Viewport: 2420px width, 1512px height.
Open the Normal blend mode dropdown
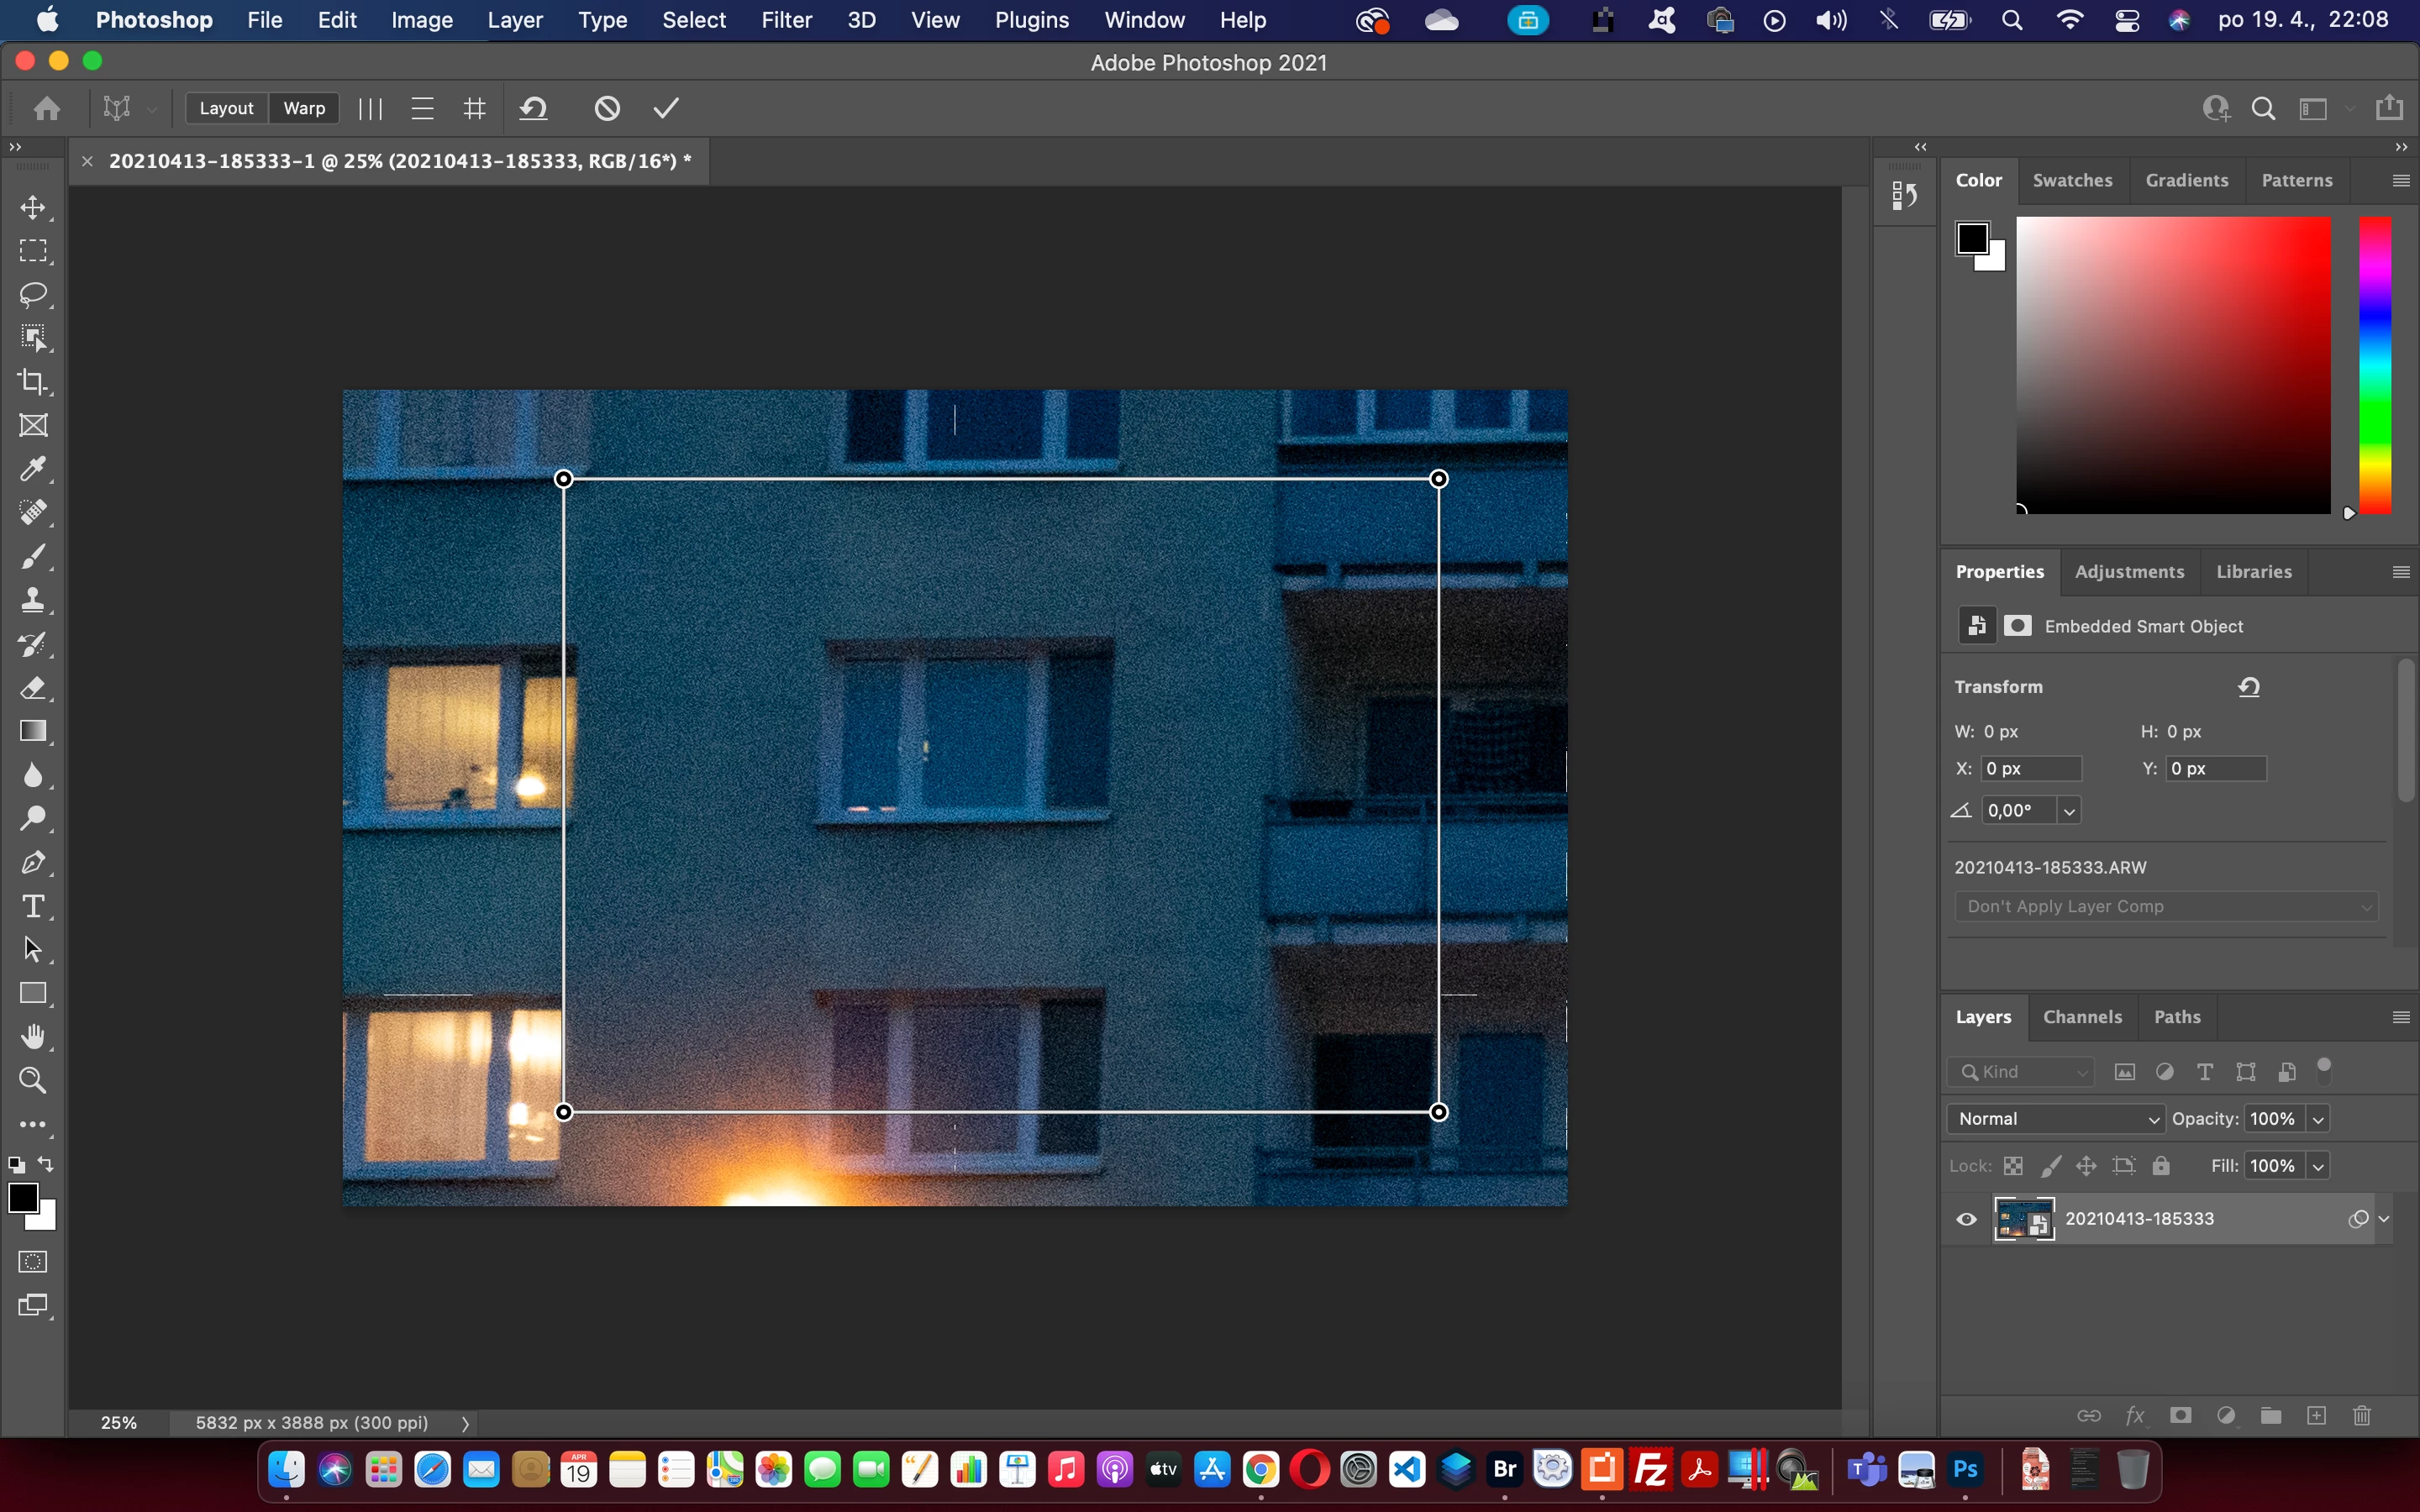tap(2056, 1119)
